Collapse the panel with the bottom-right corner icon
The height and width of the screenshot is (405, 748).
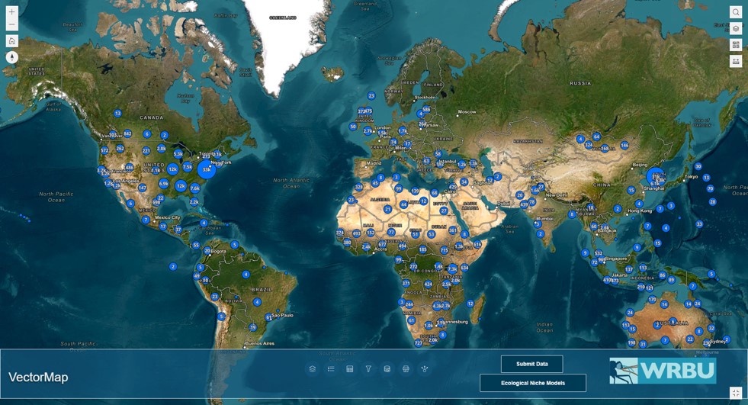pos(736,393)
